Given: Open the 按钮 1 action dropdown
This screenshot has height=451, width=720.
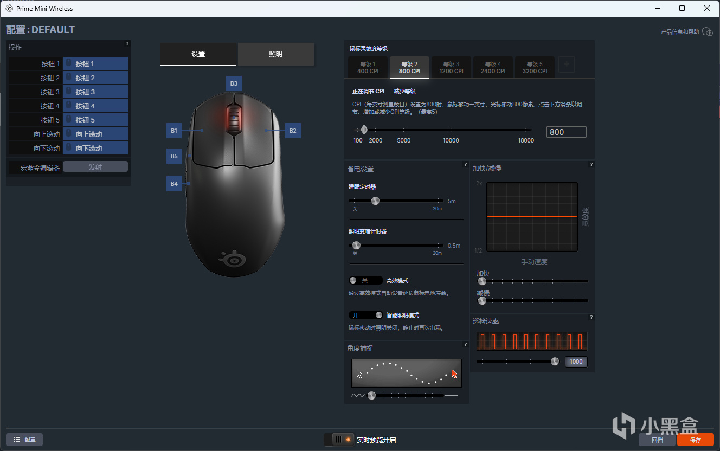Looking at the screenshot, I should coord(95,63).
